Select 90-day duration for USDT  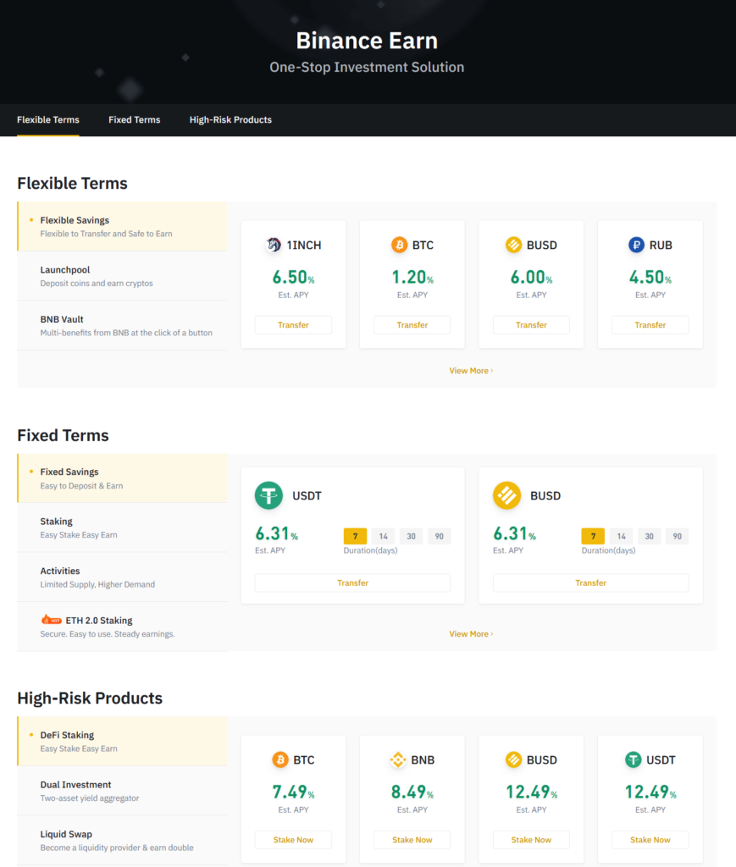[x=439, y=536]
